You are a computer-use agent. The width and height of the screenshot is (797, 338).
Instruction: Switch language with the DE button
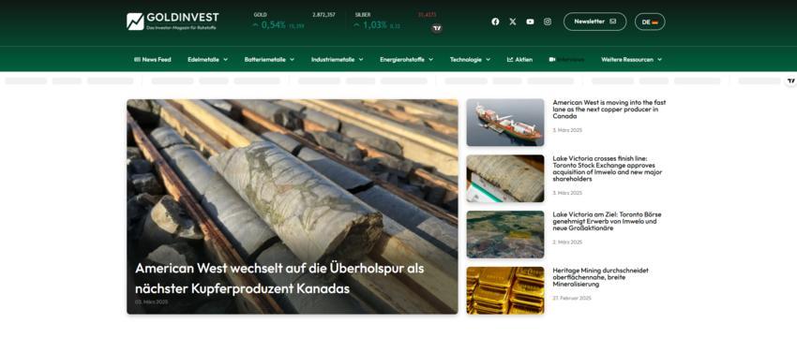click(650, 22)
